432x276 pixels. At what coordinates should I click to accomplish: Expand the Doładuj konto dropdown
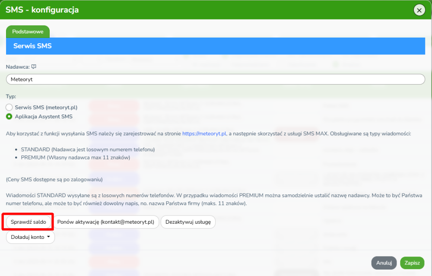(x=30, y=237)
